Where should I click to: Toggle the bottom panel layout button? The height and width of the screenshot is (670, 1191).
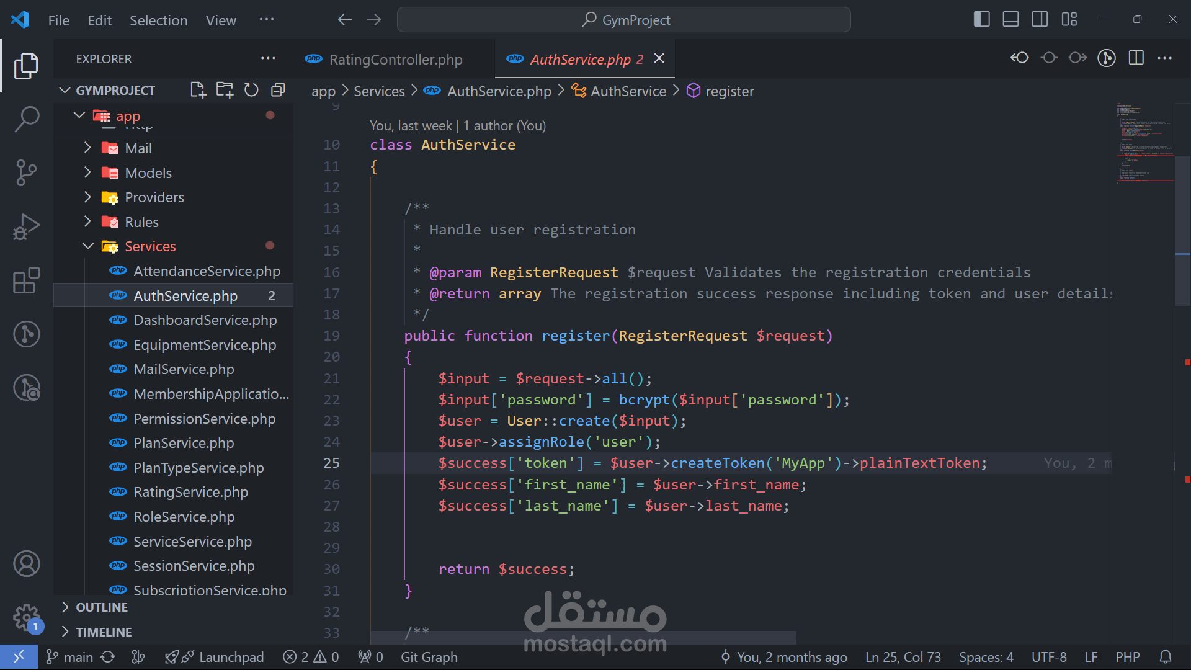coord(1010,19)
